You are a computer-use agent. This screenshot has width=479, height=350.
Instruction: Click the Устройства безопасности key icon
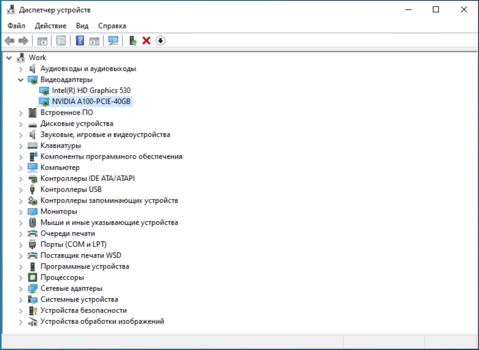[33, 310]
